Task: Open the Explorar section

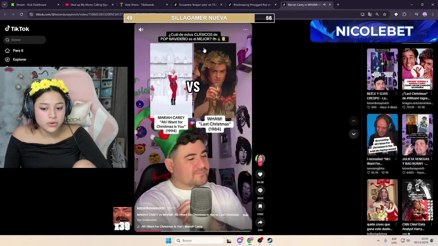Action: pyautogui.click(x=20, y=59)
